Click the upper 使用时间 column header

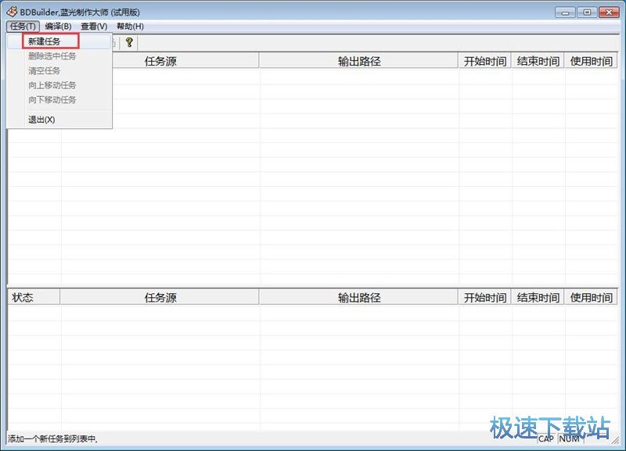click(591, 61)
